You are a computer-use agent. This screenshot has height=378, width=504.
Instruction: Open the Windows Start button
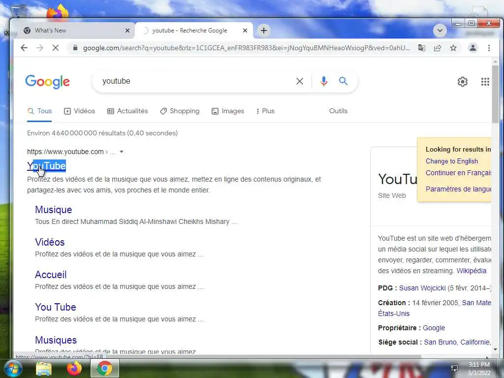point(13,368)
